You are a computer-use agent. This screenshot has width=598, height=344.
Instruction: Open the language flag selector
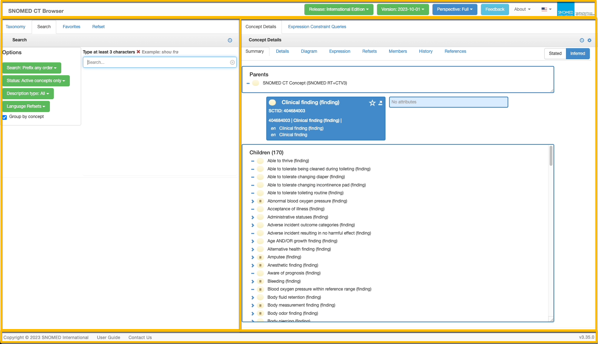coord(546,9)
